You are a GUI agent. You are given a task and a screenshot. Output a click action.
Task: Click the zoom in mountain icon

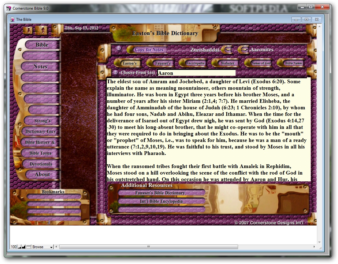(24, 247)
